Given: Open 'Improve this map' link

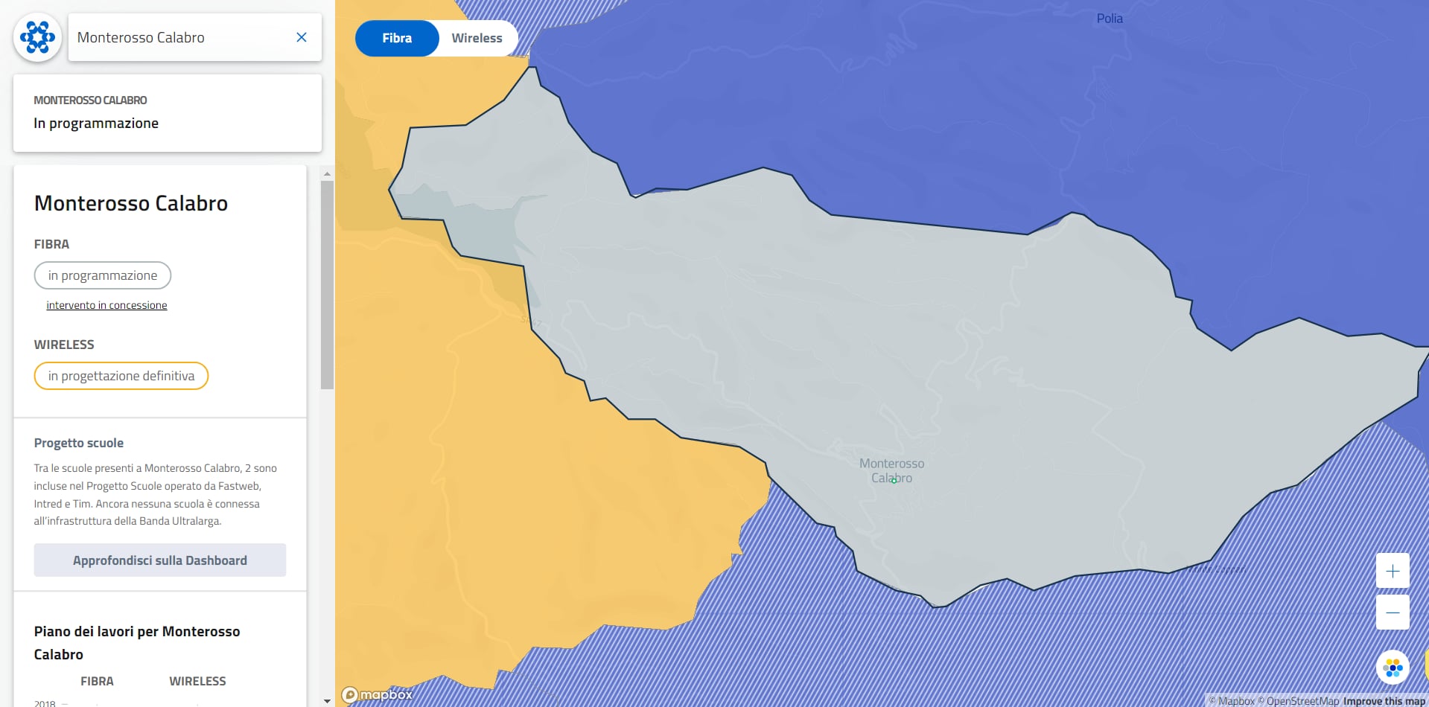Looking at the screenshot, I should pyautogui.click(x=1384, y=701).
